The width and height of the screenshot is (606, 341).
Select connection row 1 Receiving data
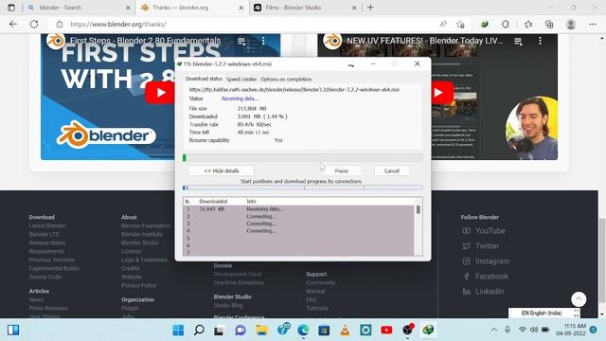[x=298, y=209]
